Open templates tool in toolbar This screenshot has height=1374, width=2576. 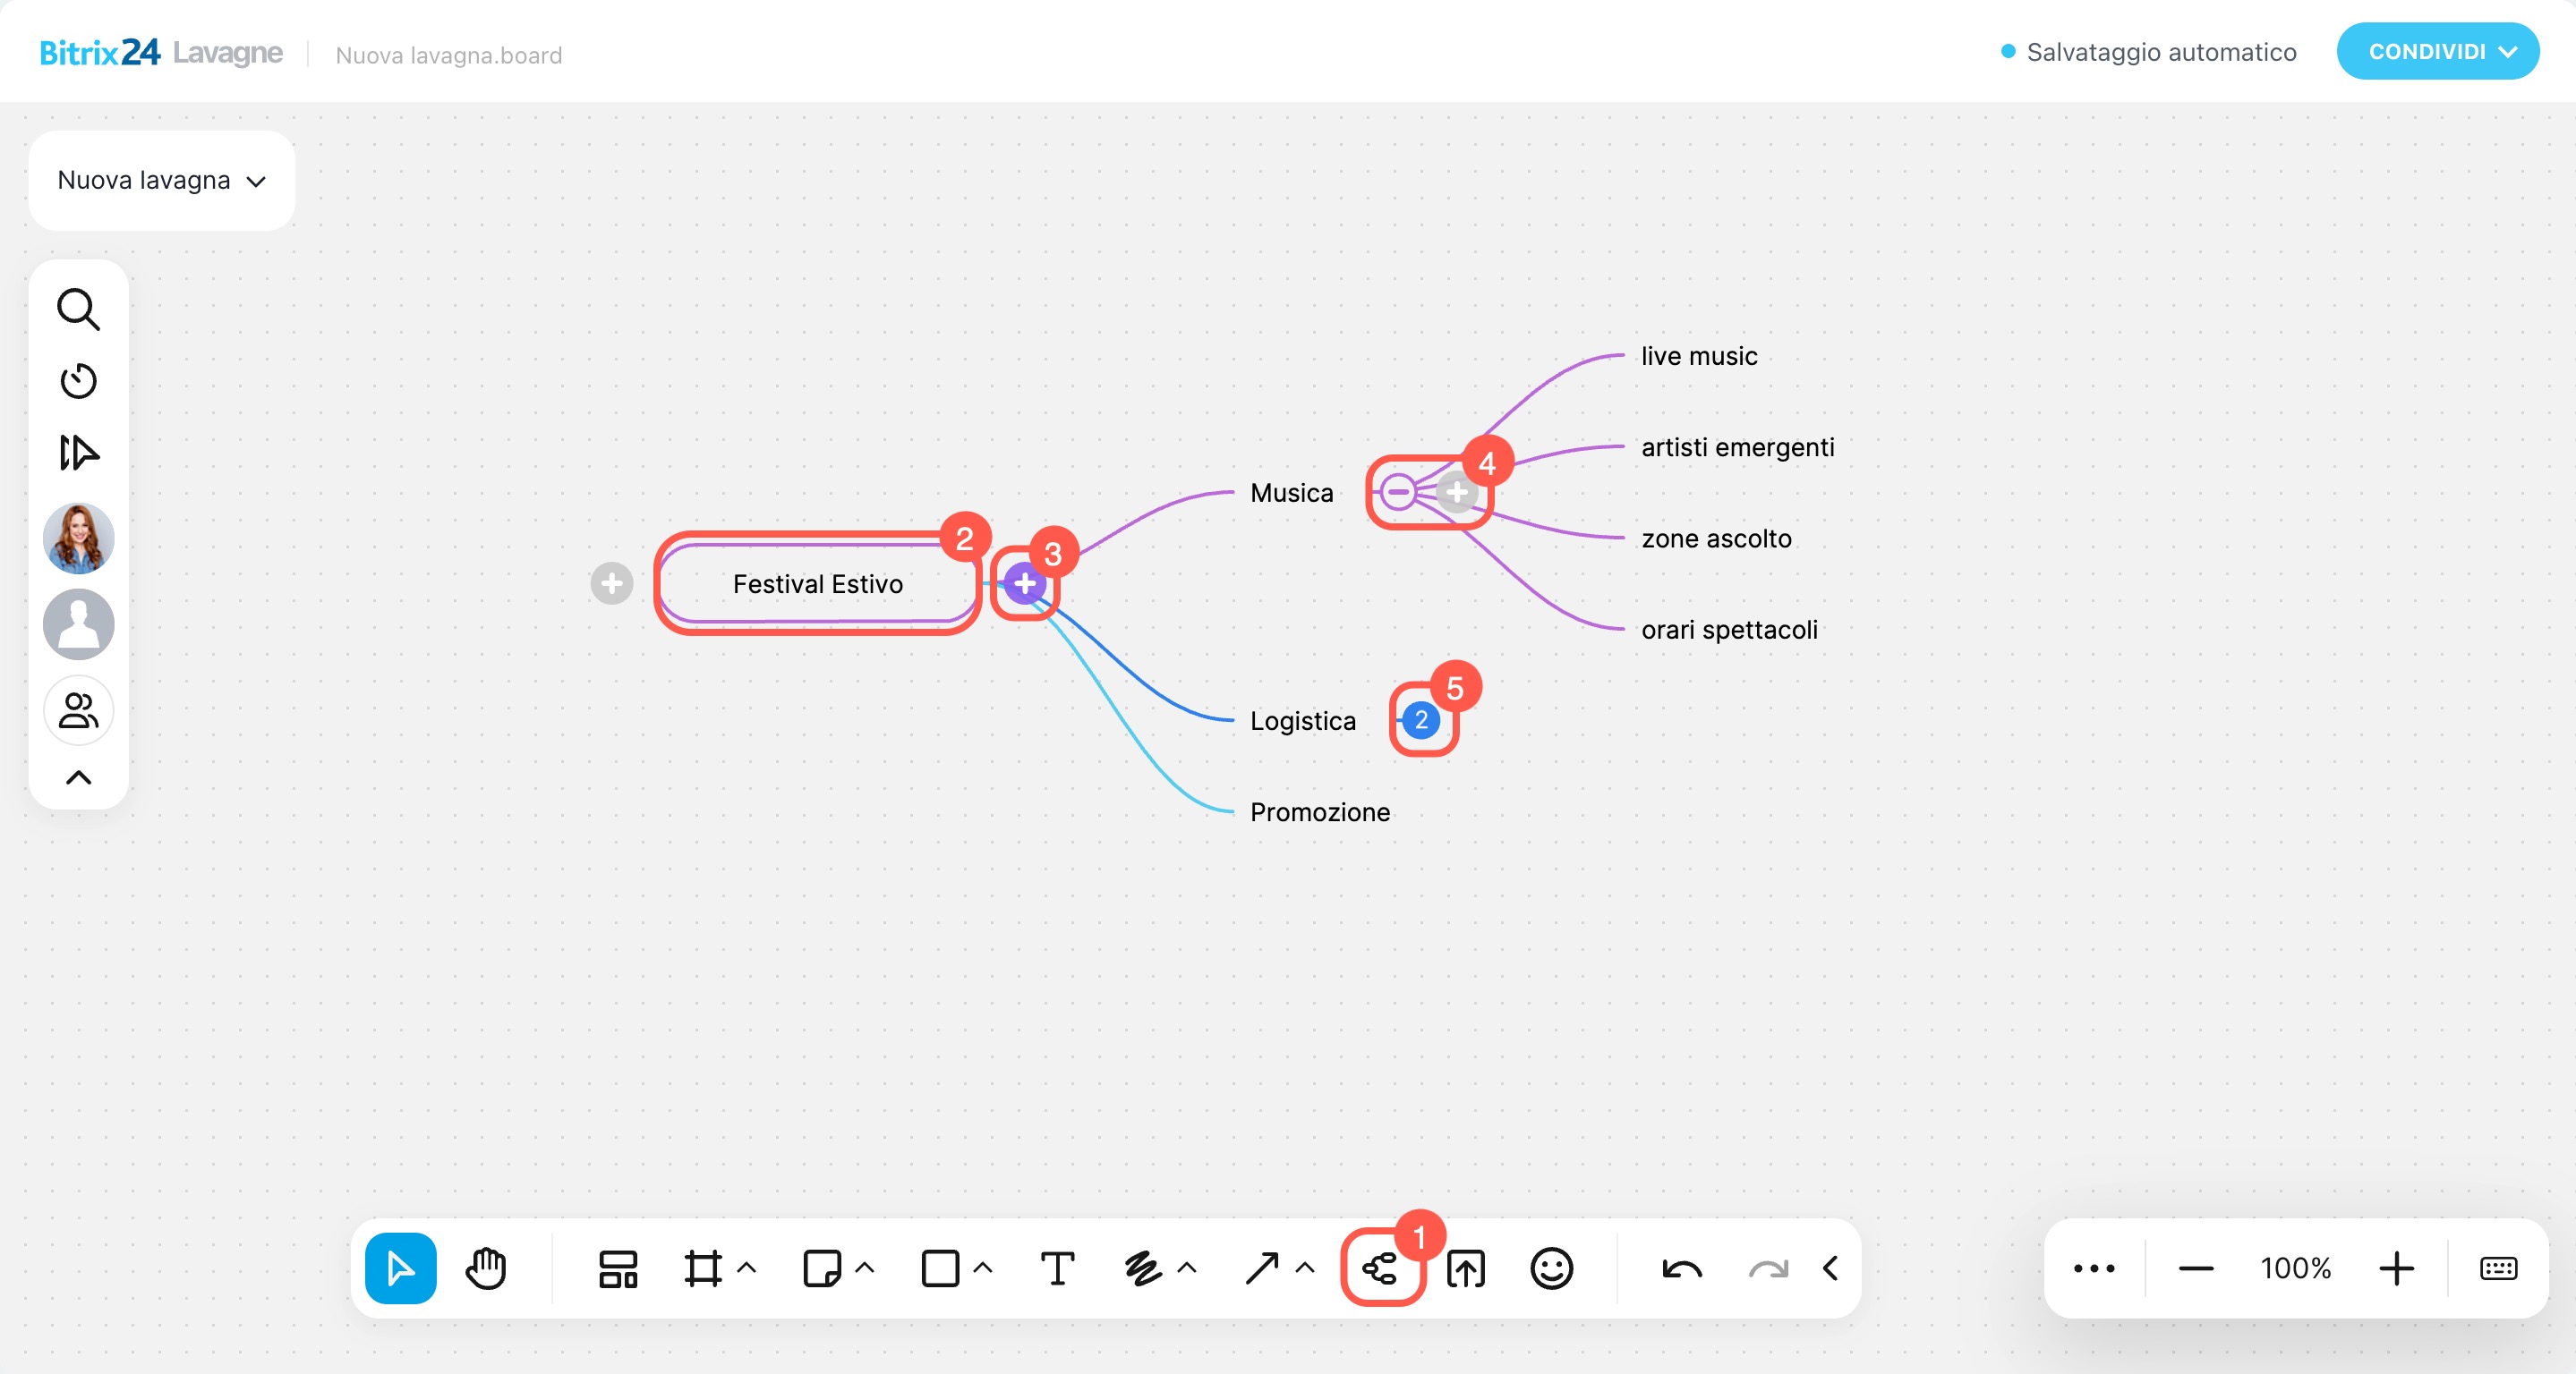pos(618,1269)
